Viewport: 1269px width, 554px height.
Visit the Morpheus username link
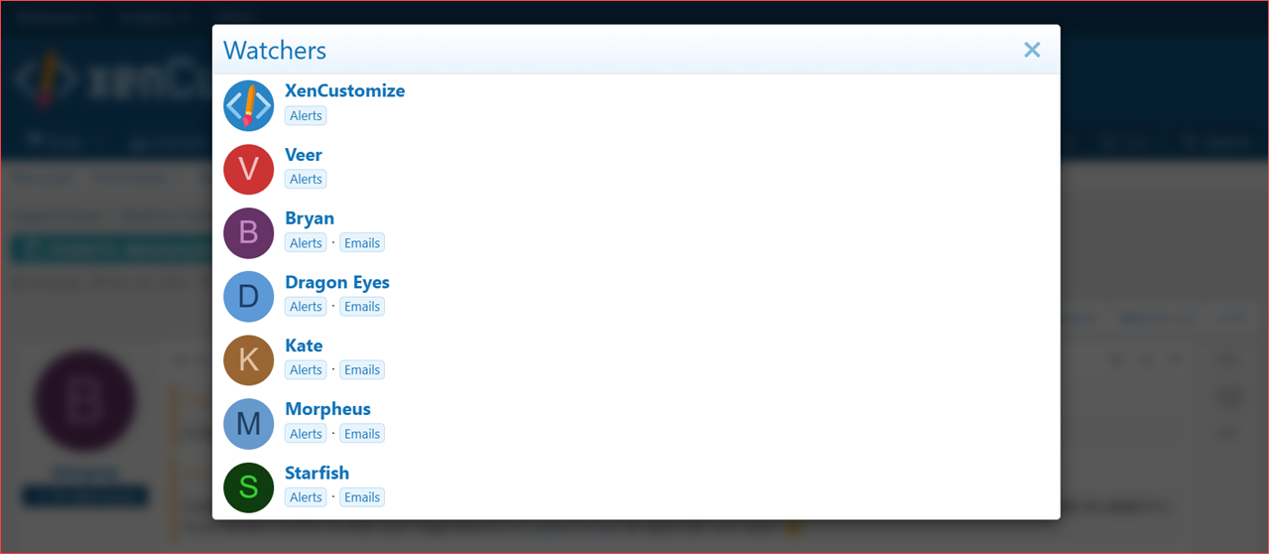pos(327,408)
